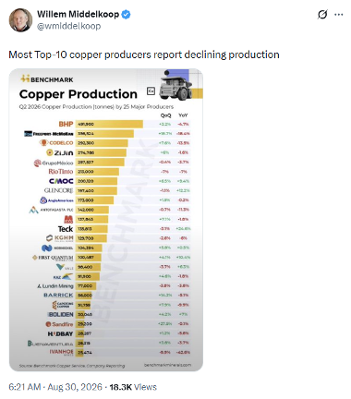Click the 6:21 AM Aug 30, 2026 timestamp
This screenshot has height=399, width=351.
click(55, 387)
